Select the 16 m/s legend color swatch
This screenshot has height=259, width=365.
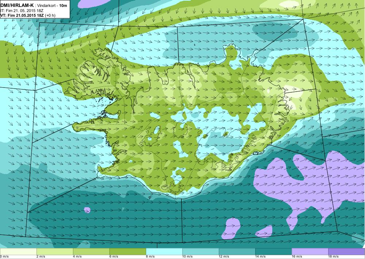pos(310,252)
